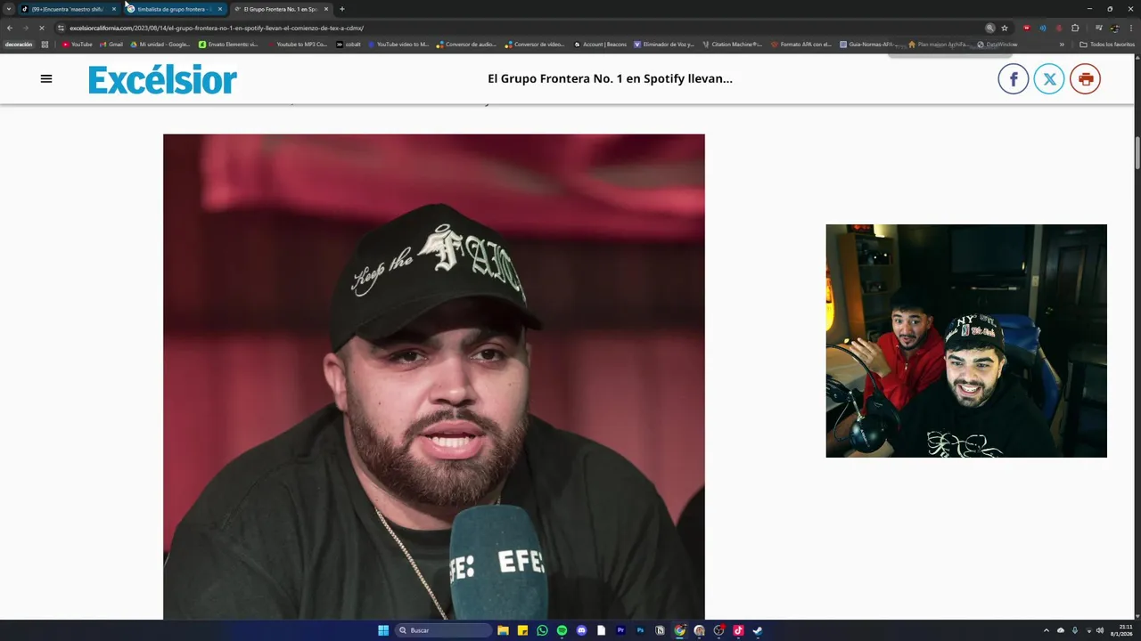The image size is (1141, 641).
Task: Click the page vertical scrollbar thumb
Action: coord(1137,153)
